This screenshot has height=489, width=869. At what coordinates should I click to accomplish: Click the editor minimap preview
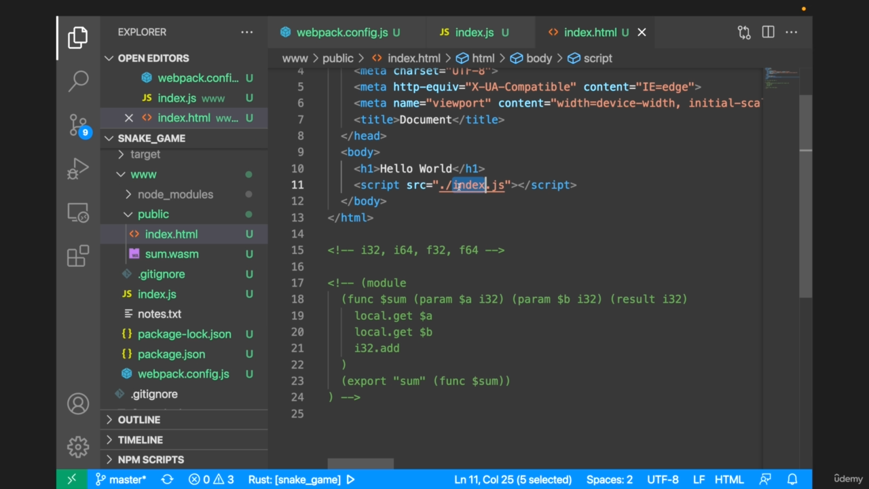tap(781, 78)
